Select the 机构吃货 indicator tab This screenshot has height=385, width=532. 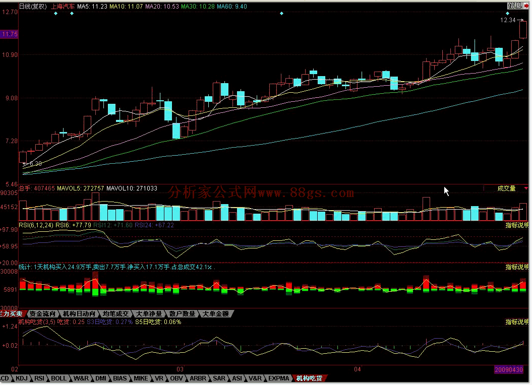pos(309,378)
